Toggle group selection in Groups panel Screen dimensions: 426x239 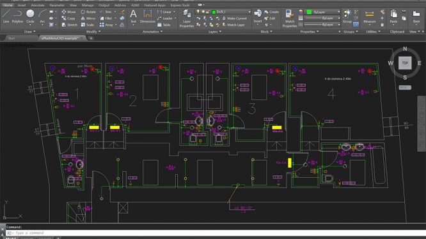(x=356, y=25)
